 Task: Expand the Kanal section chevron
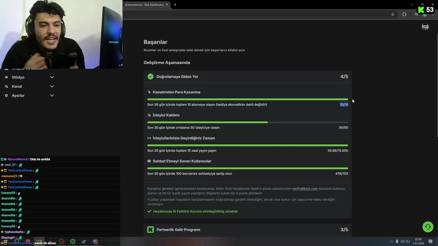coord(52,86)
